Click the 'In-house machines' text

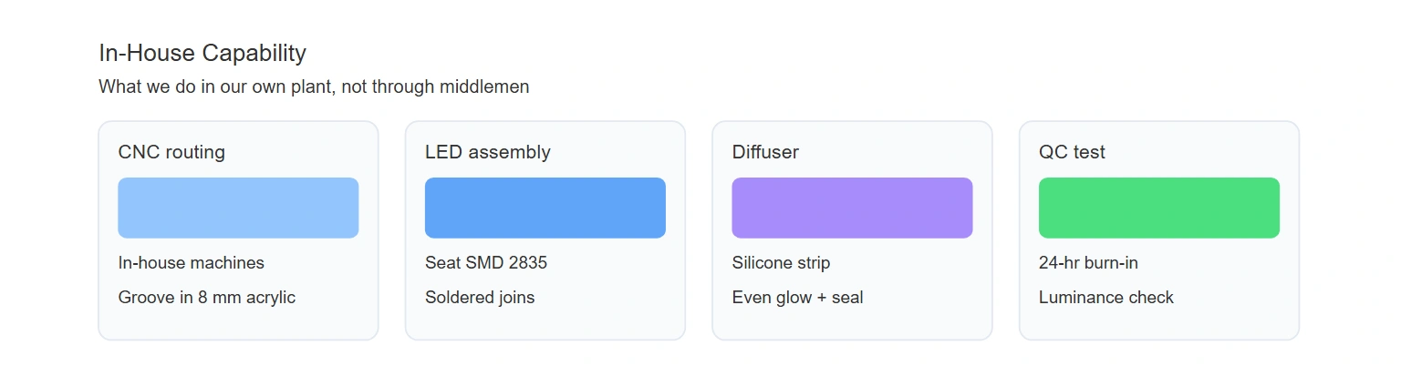(192, 263)
